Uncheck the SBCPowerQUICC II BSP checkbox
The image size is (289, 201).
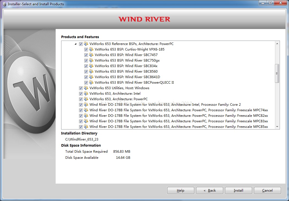tap(86, 83)
